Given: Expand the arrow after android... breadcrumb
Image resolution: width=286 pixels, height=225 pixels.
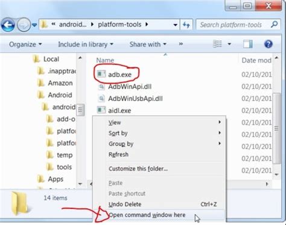Looking at the screenshot, I should 92,25.
